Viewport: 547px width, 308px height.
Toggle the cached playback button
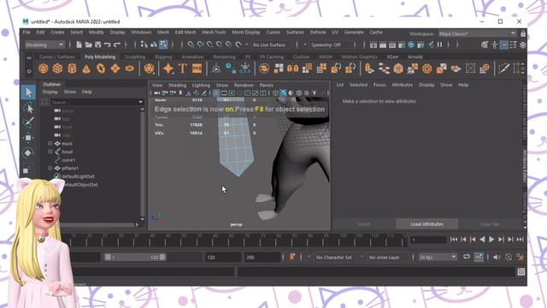click(479, 257)
